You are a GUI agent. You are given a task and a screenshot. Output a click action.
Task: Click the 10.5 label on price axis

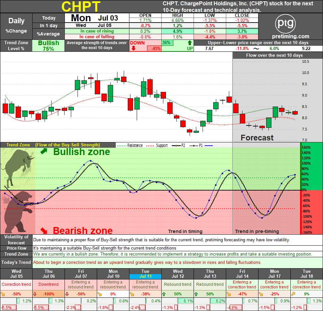[x=305, y=61]
